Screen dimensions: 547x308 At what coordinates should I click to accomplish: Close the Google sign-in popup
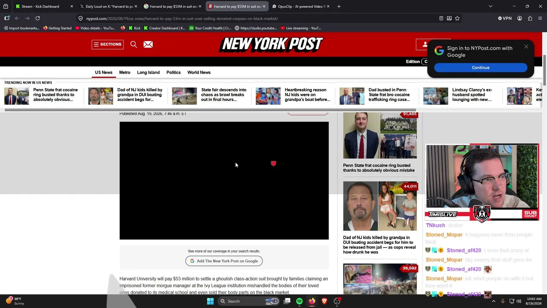point(526,47)
